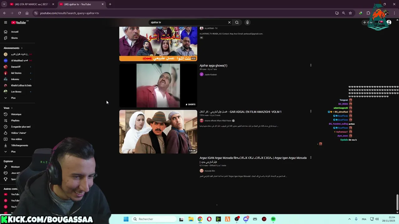Open Historique in the sidebar
This screenshot has width=399, height=224.
pyautogui.click(x=16, y=114)
